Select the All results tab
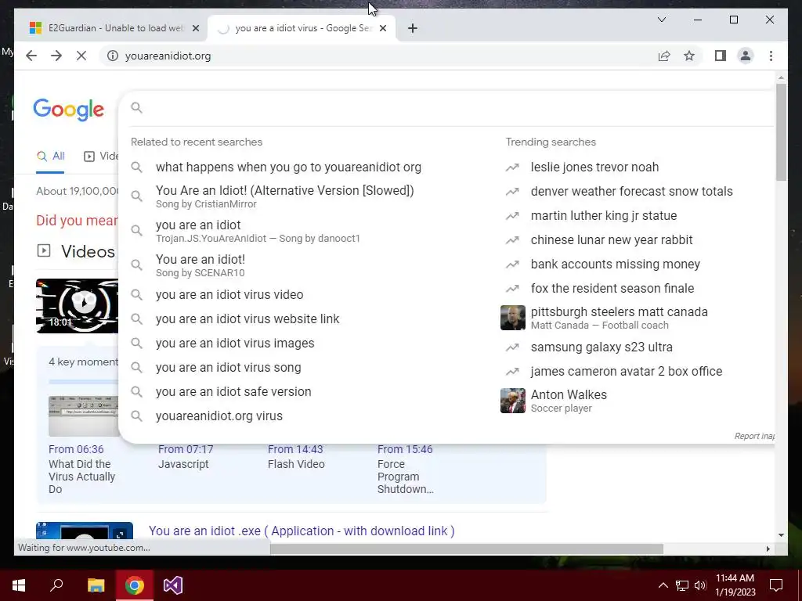 (x=51, y=156)
